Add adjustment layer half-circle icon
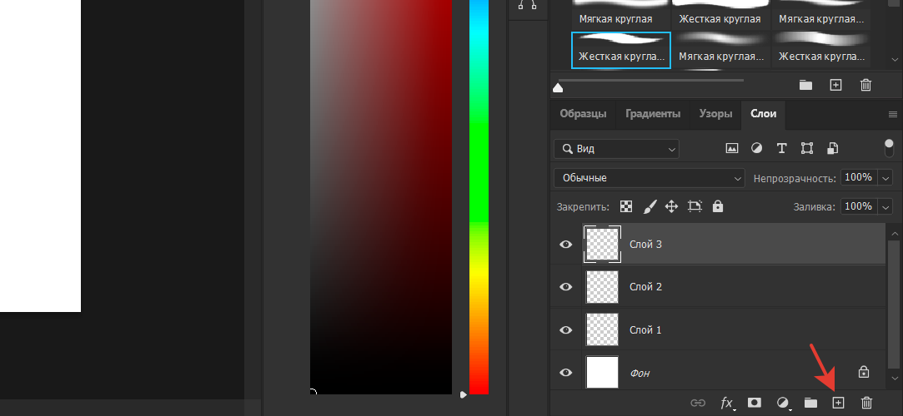Viewport: 903px width, 416px height. (783, 403)
